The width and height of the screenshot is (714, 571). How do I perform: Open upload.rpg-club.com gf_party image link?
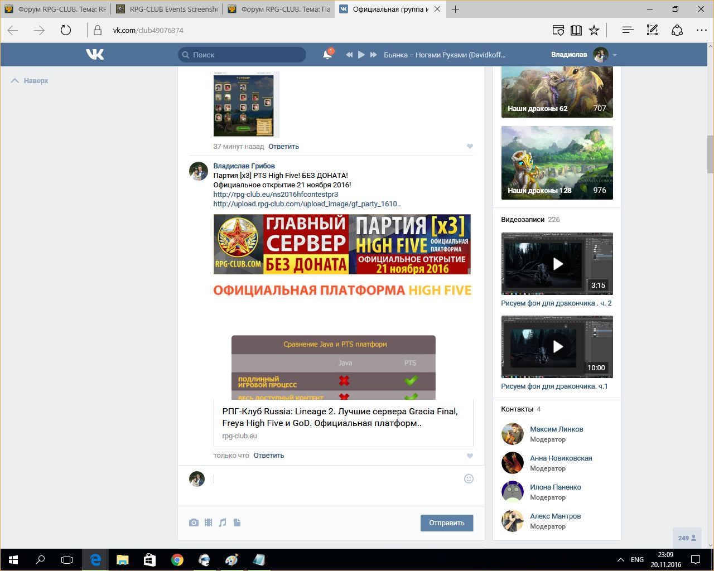tap(307, 204)
